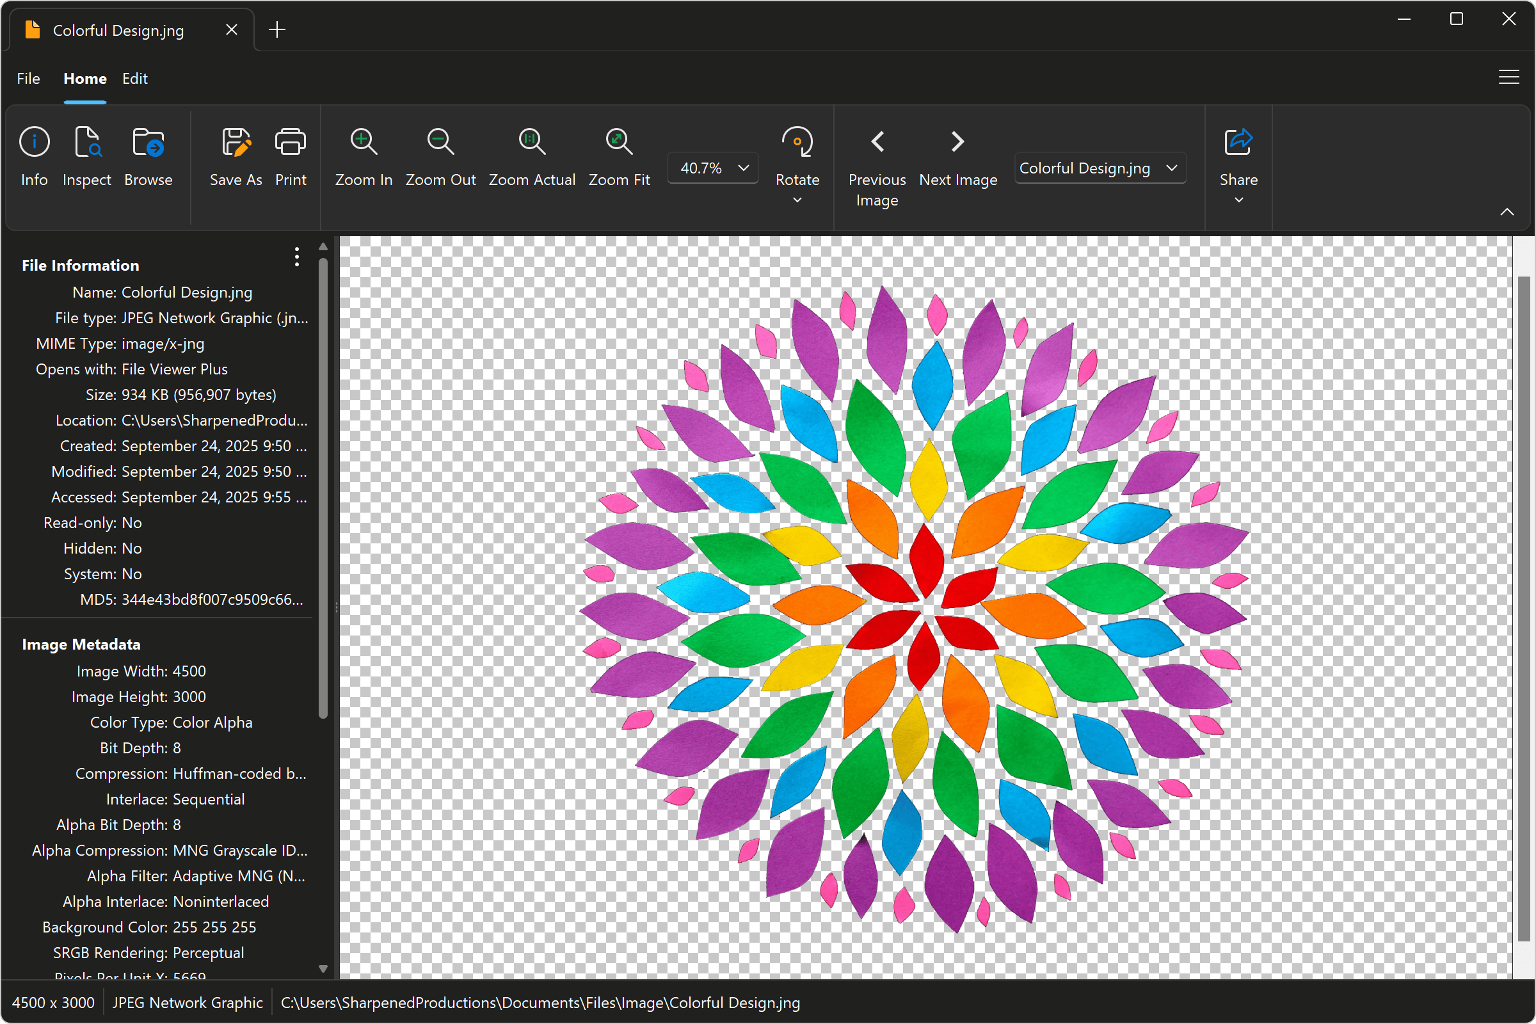Print the current image
Viewport: 1536px width, 1024px height.
coord(290,157)
